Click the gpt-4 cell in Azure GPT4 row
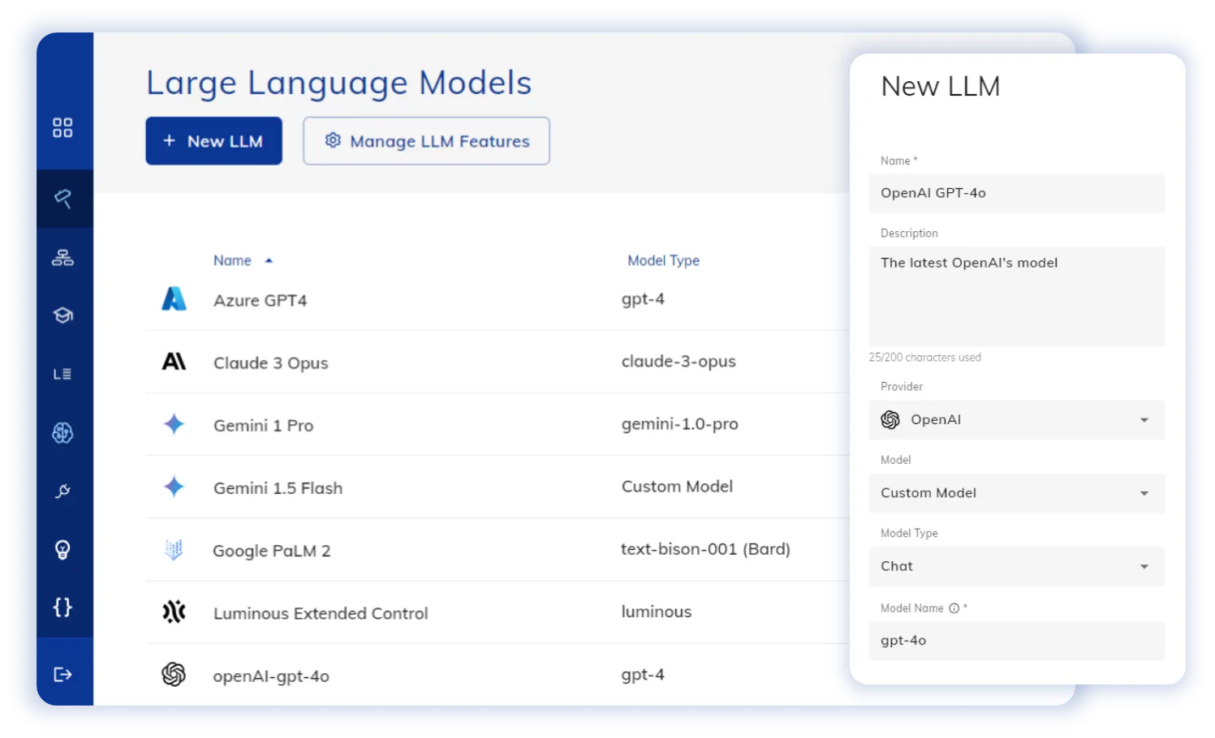The height and width of the screenshot is (738, 1215). (x=643, y=299)
